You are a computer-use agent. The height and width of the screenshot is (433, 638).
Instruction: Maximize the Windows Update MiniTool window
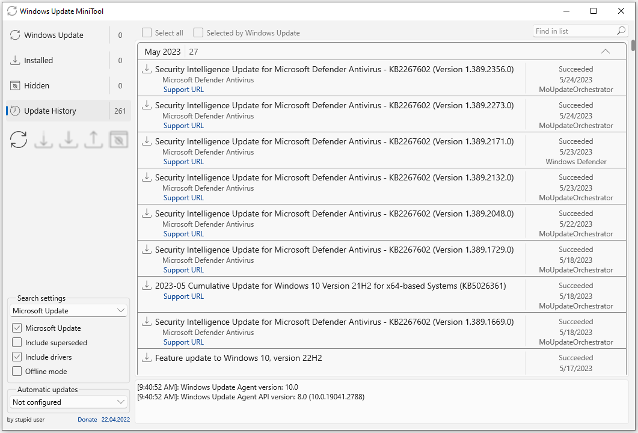click(x=594, y=11)
